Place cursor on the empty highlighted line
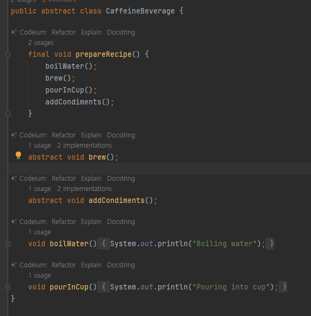The height and width of the screenshot is (316, 311). click(x=160, y=169)
